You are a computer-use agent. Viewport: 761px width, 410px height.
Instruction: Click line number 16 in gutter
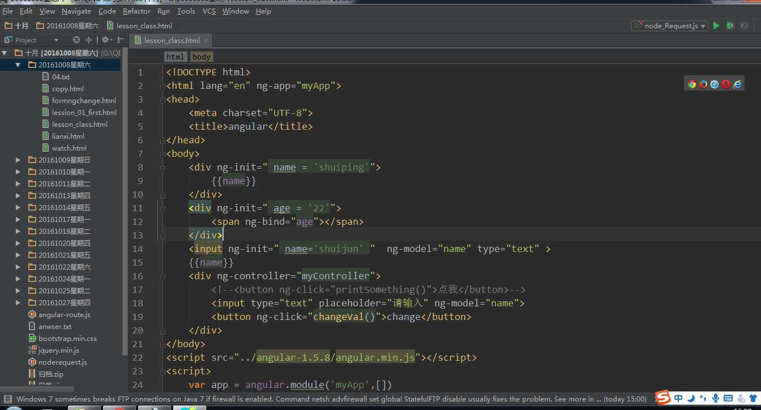click(138, 276)
